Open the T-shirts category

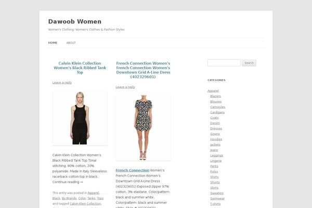tap(215, 204)
